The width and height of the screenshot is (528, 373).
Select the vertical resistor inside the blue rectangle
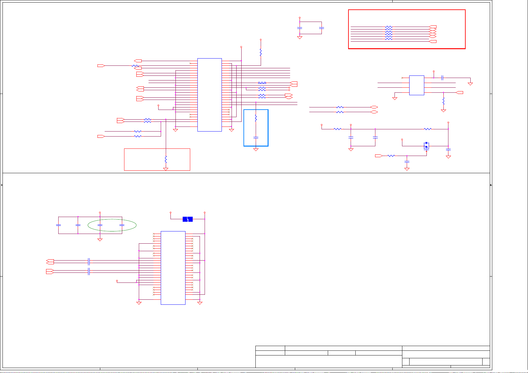click(256, 118)
